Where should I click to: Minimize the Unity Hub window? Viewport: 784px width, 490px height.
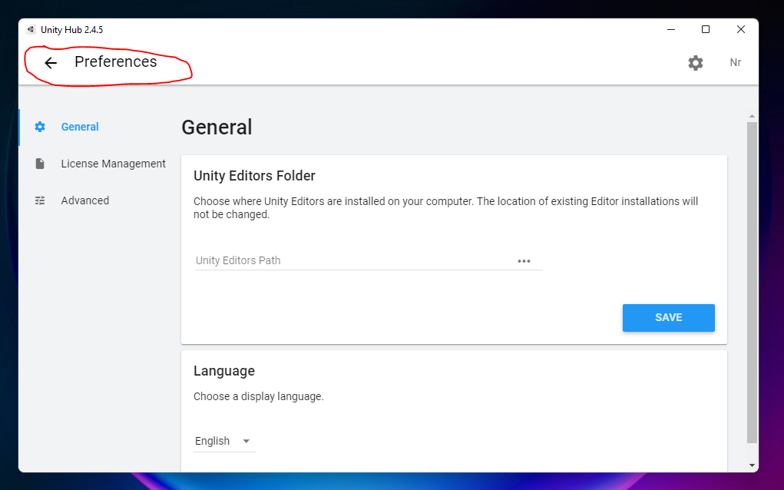[671, 29]
